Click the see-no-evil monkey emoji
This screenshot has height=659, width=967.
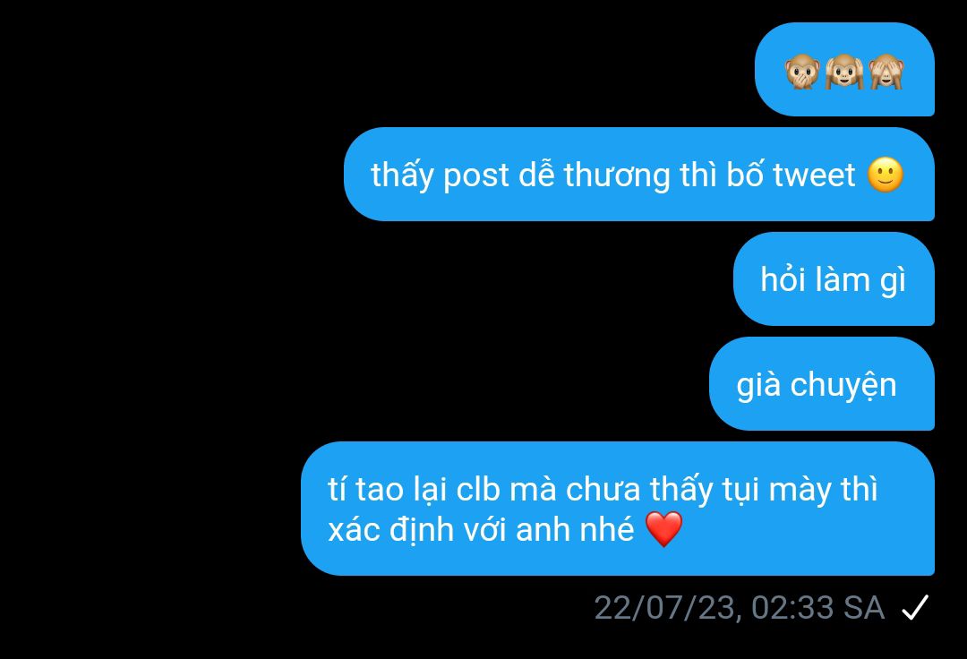point(886,72)
